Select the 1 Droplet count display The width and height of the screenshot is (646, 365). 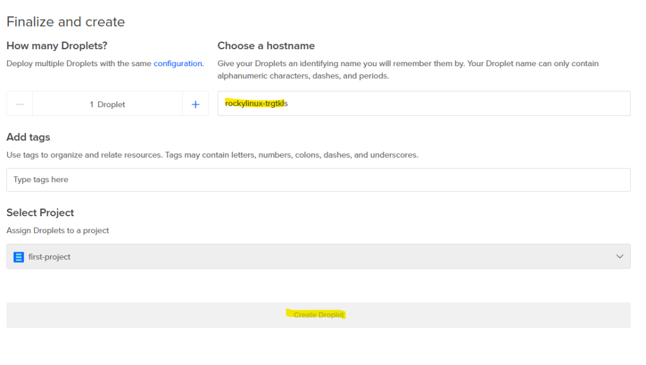pos(107,104)
